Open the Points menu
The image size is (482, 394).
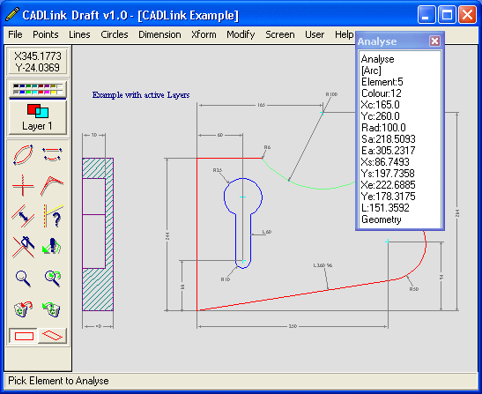[x=46, y=34]
